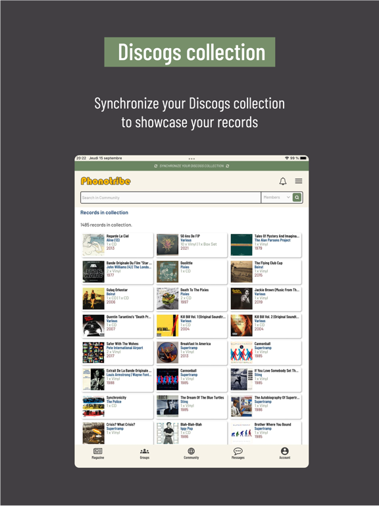Click the Phonotribe logo
379x506 pixels.
pos(106,181)
